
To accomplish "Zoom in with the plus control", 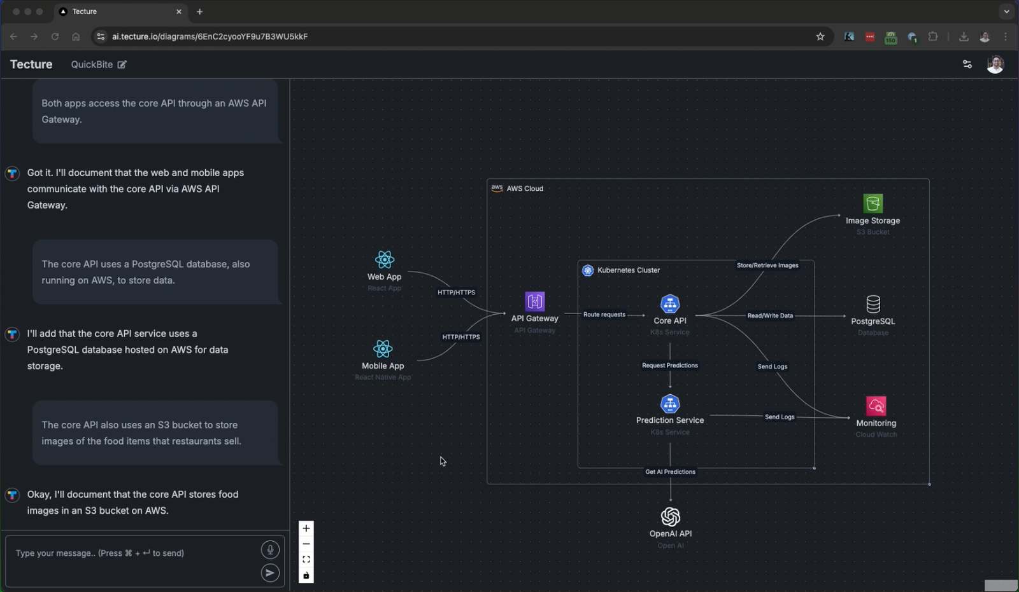I will click(306, 528).
